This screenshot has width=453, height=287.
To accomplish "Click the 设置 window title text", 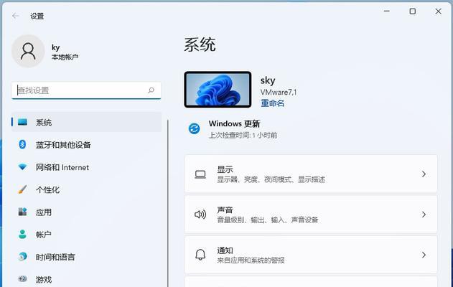I will pos(37,17).
